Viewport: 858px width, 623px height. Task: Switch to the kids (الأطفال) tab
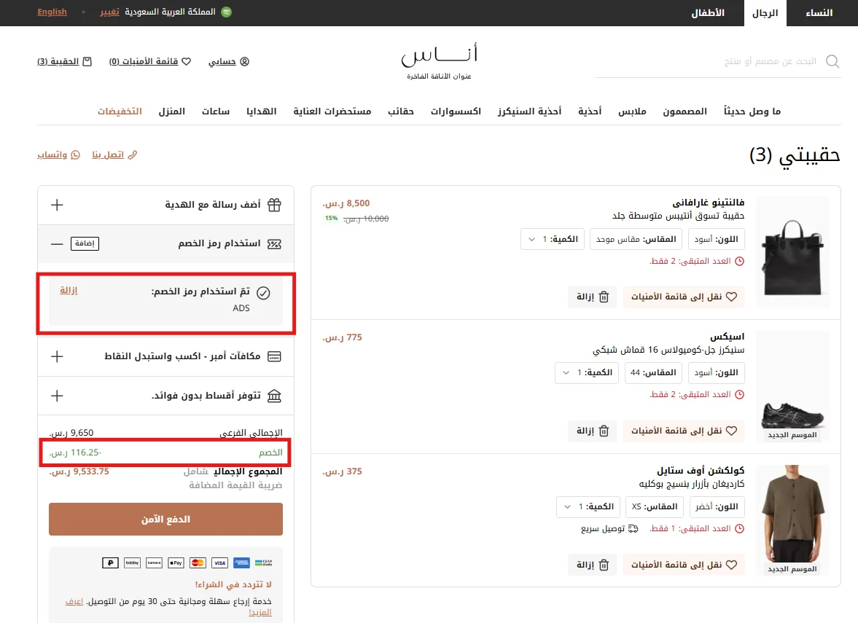pos(708,13)
